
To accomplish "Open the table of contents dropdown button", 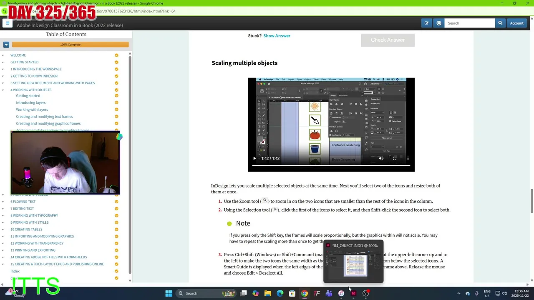I will coord(6,45).
